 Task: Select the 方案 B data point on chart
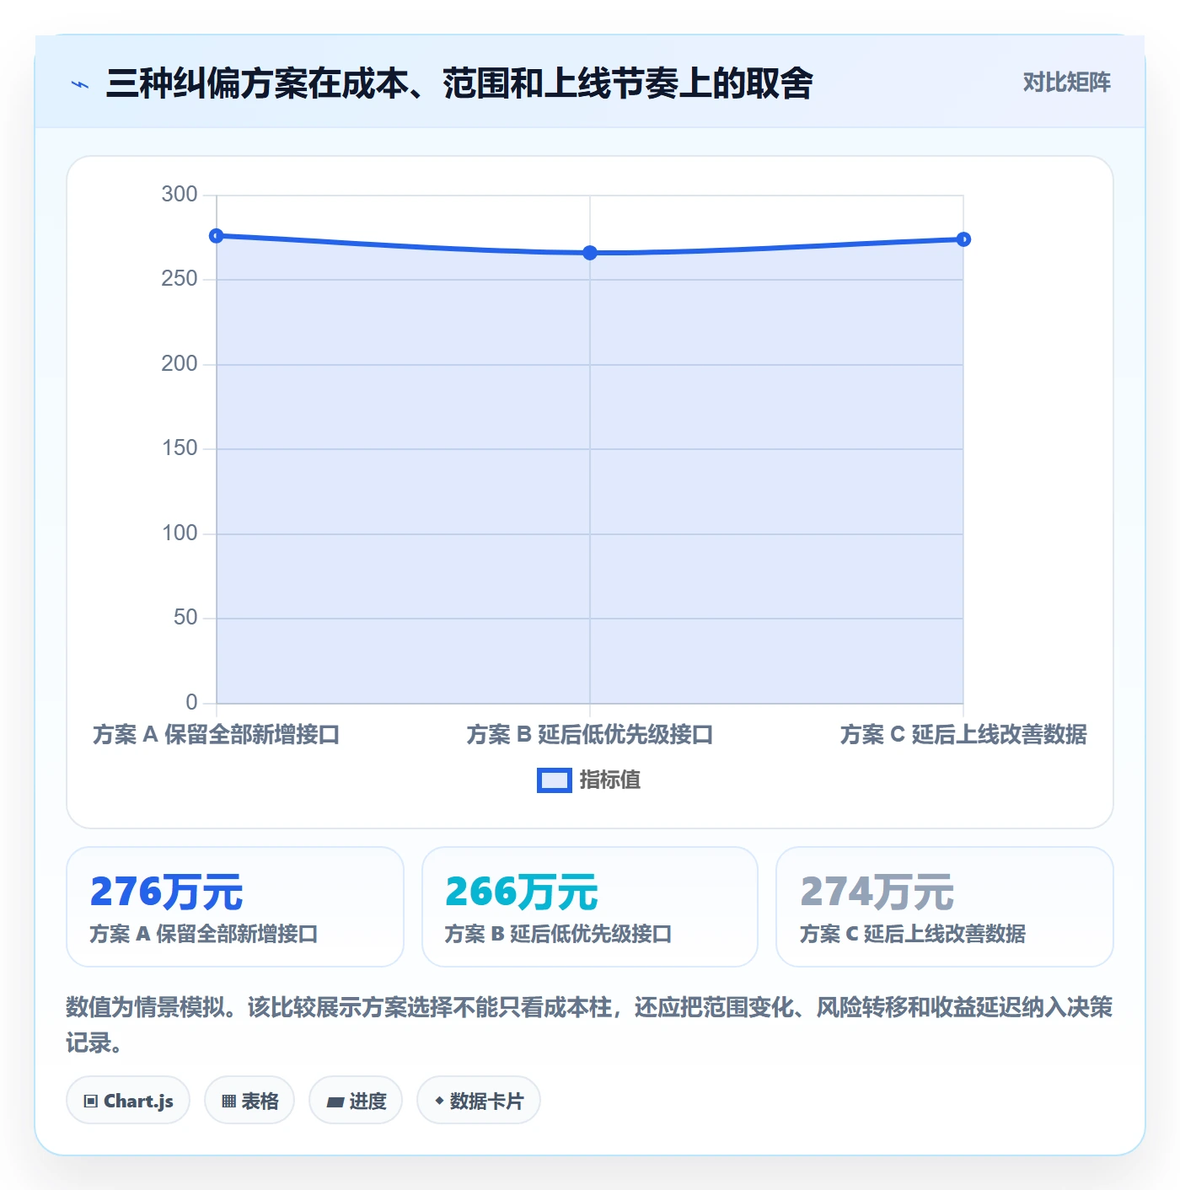tap(590, 253)
